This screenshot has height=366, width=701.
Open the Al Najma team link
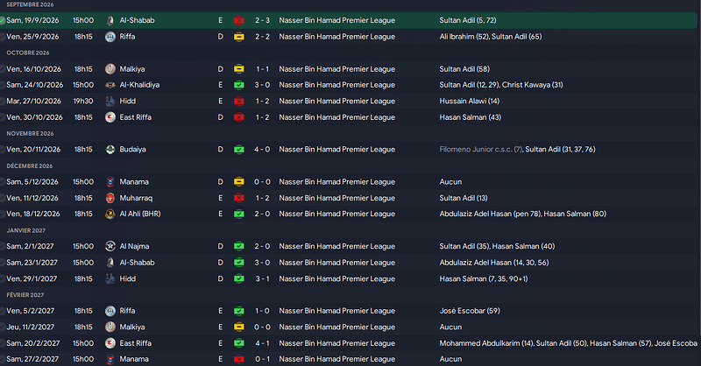click(x=134, y=246)
